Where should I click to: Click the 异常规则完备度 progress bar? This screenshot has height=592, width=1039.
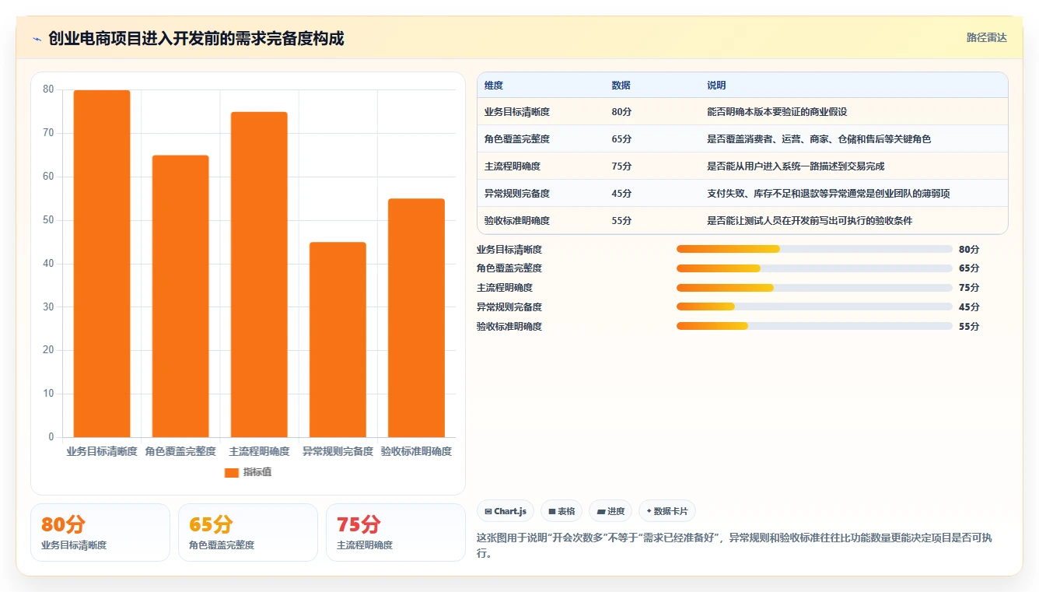pos(814,307)
